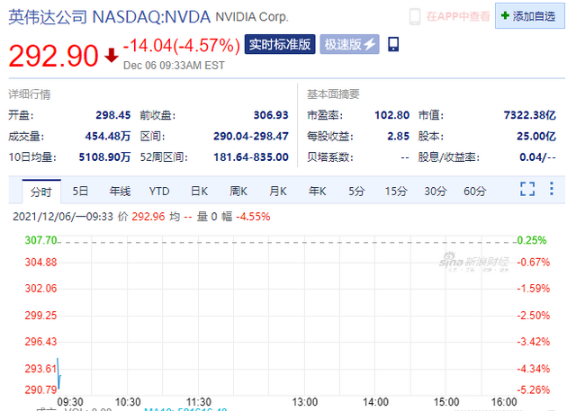Switch to 实时标准版 real-time standard version

click(x=280, y=44)
